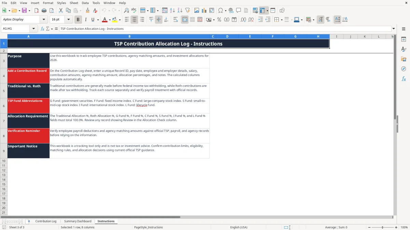Open sidebar Functions fx panel
The image size is (410, 230).
404,79
